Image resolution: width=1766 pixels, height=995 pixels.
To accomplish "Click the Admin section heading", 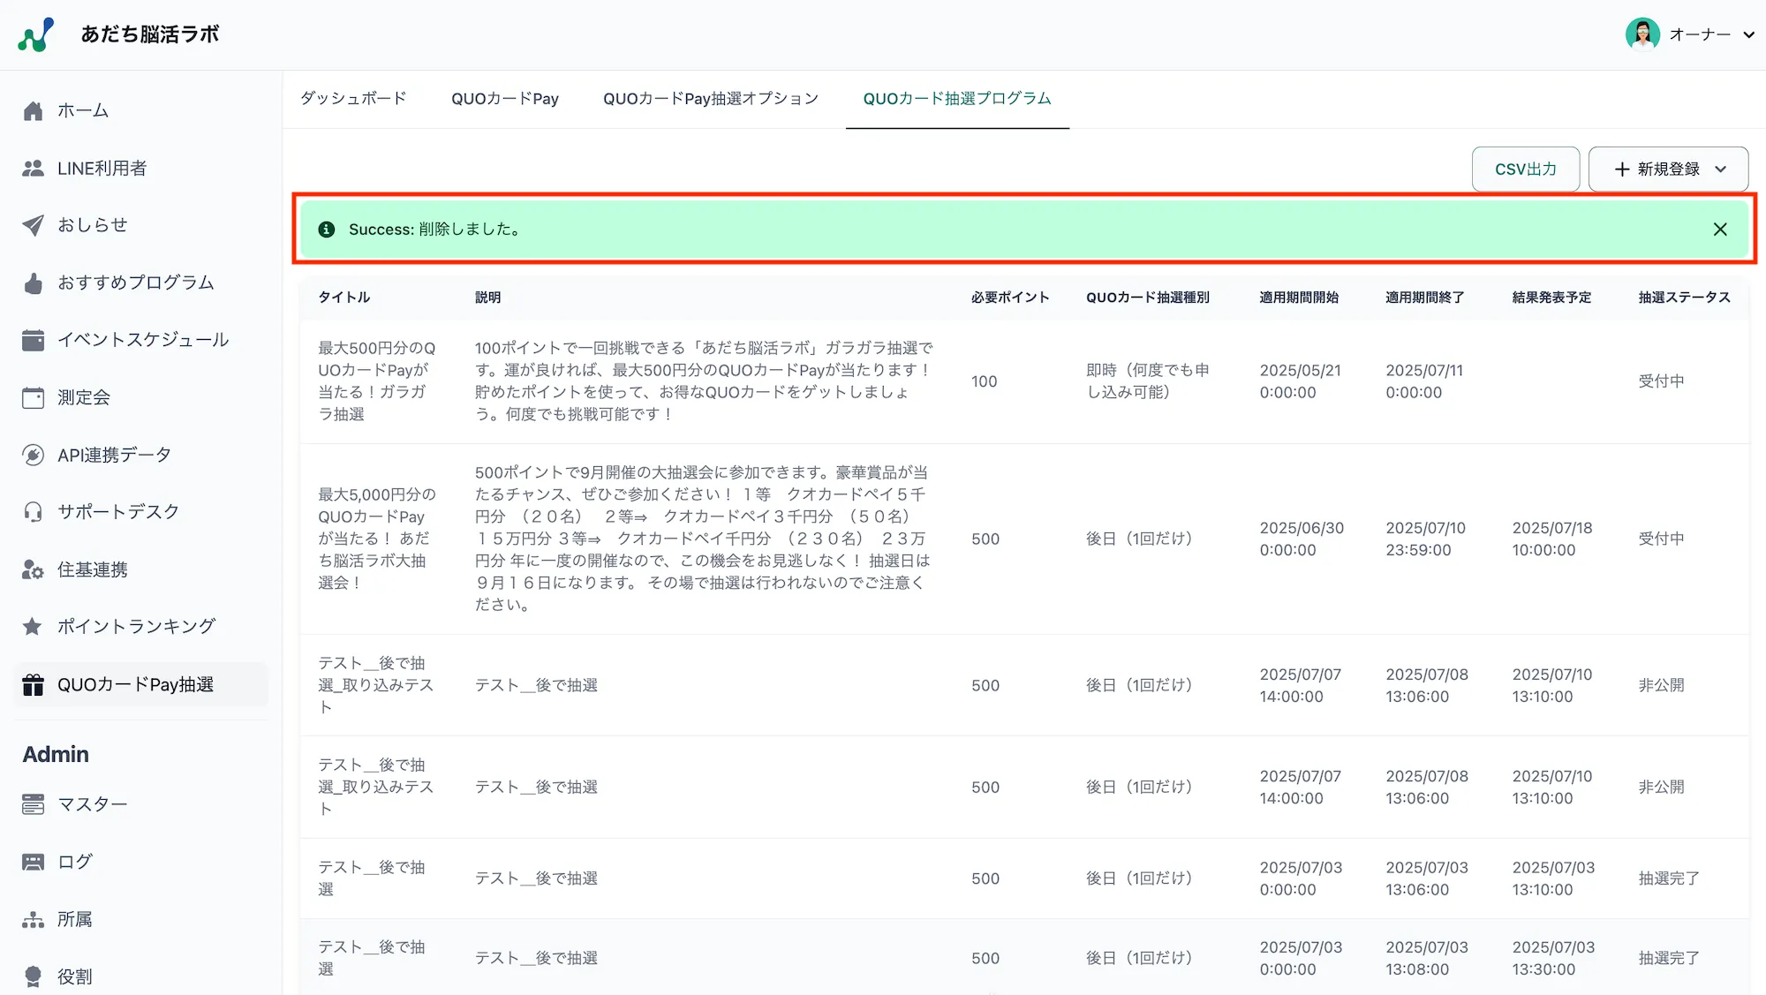I will (x=56, y=754).
